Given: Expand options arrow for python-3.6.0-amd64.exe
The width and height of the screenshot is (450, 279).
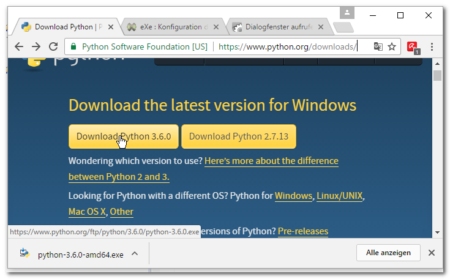Looking at the screenshot, I should [135, 253].
